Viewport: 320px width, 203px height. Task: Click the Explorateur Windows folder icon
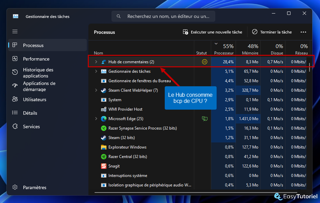(x=104, y=147)
